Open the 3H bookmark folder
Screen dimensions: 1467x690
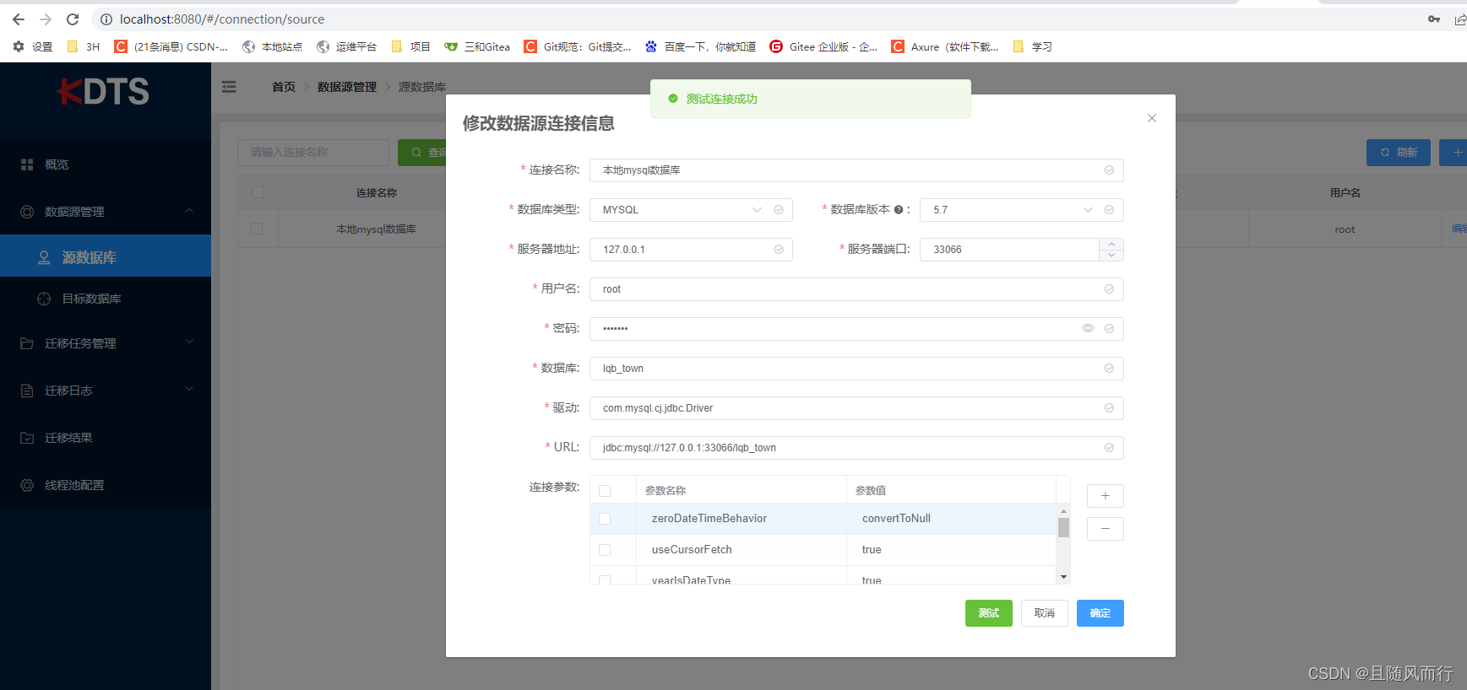click(x=84, y=46)
